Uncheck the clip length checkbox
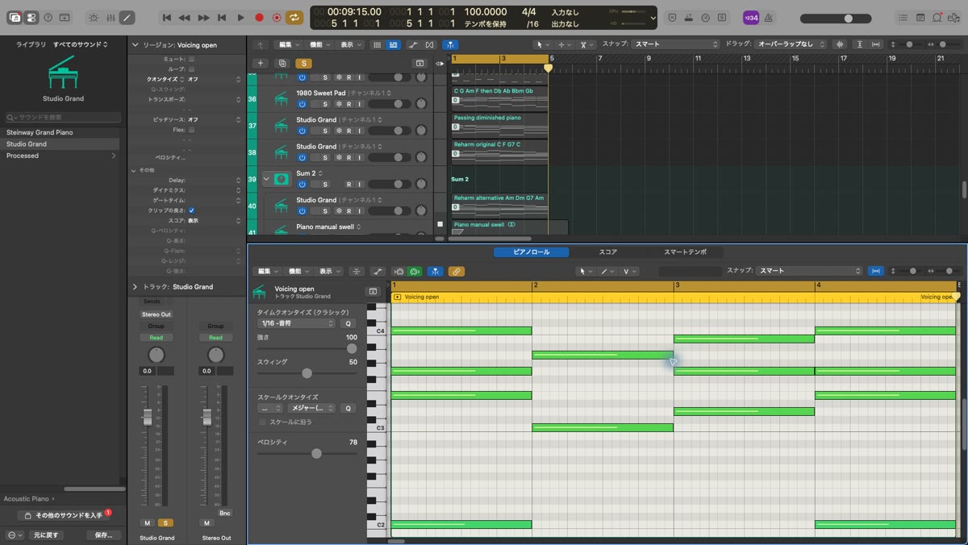The image size is (968, 545). 191,210
